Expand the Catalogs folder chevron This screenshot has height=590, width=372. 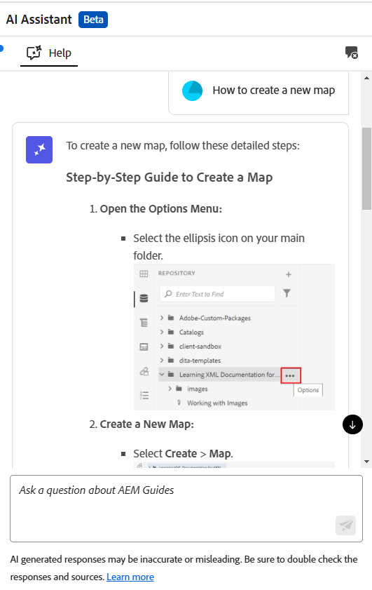coord(162,332)
